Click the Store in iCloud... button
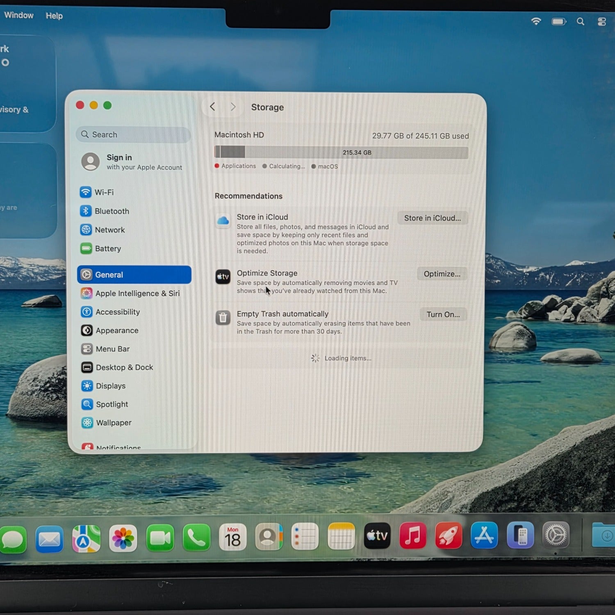This screenshot has height=615, width=615. tap(433, 218)
